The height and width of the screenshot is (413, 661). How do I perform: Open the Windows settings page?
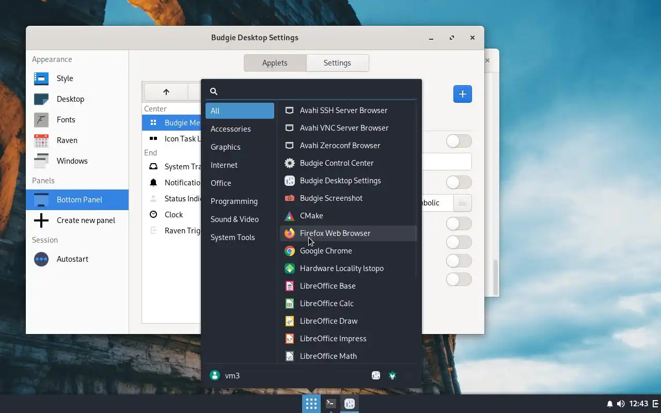pyautogui.click(x=77, y=161)
